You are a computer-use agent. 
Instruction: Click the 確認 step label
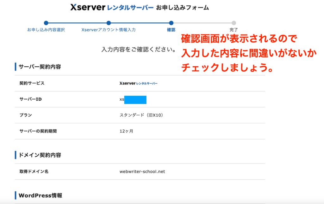click(x=171, y=30)
